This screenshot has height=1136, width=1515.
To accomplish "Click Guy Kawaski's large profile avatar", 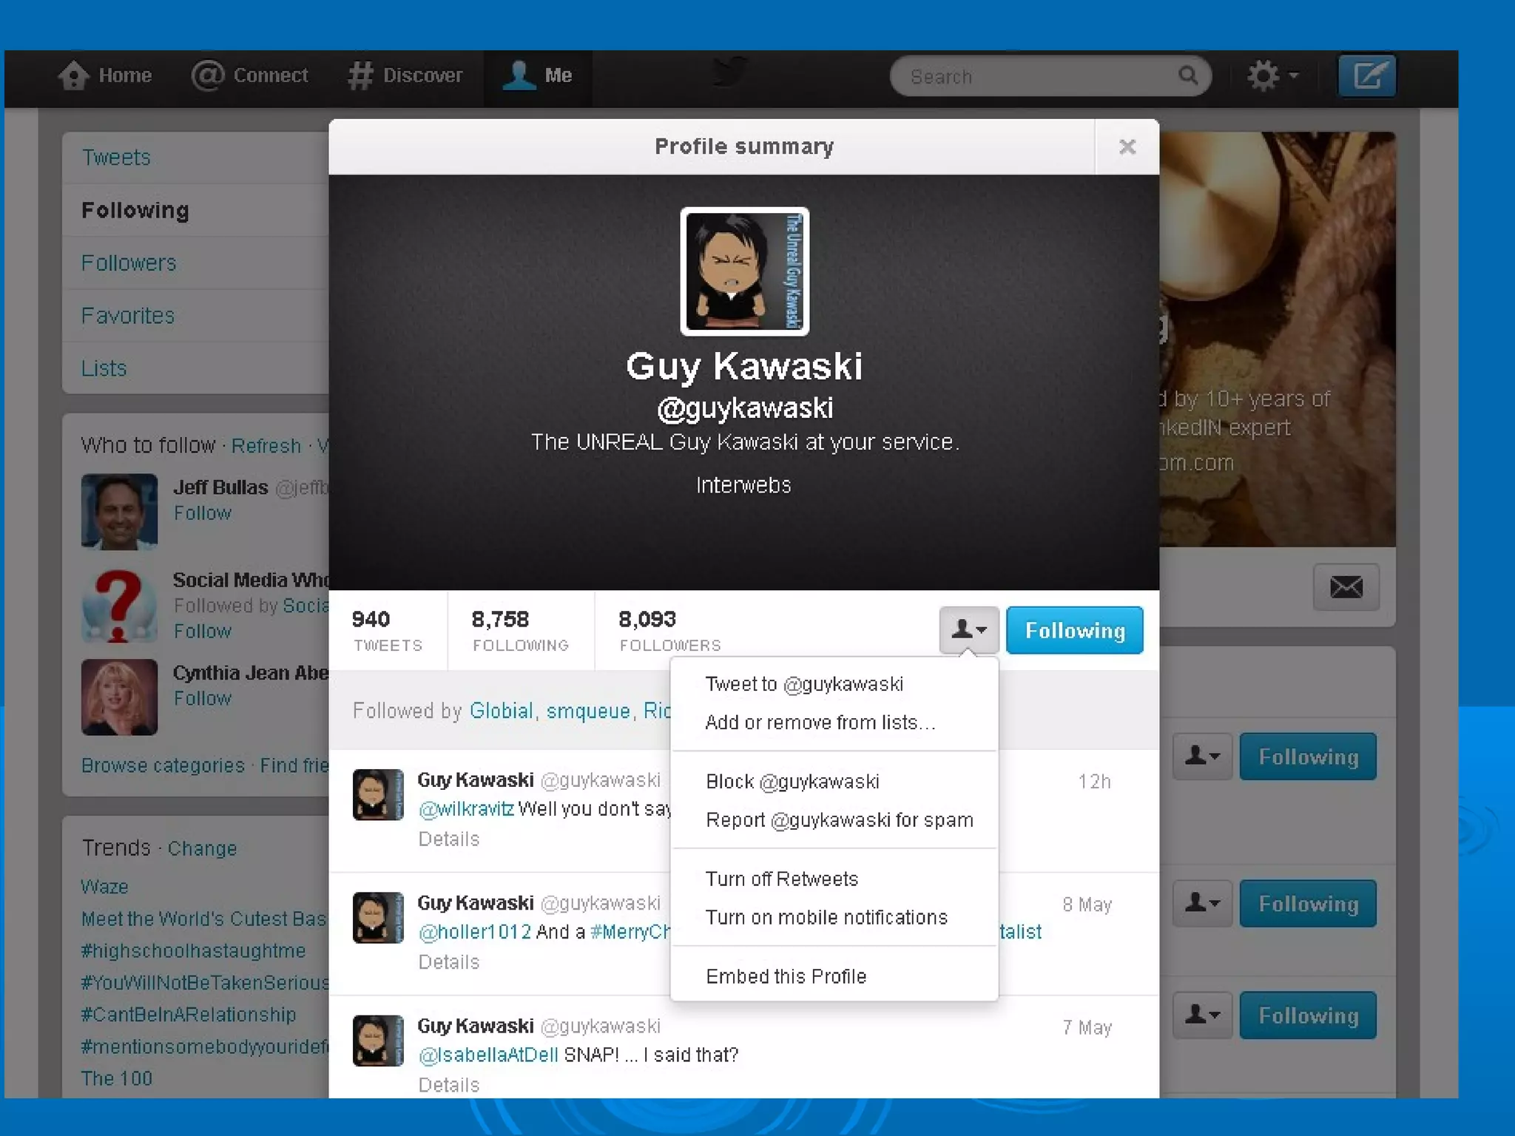I will coord(744,271).
